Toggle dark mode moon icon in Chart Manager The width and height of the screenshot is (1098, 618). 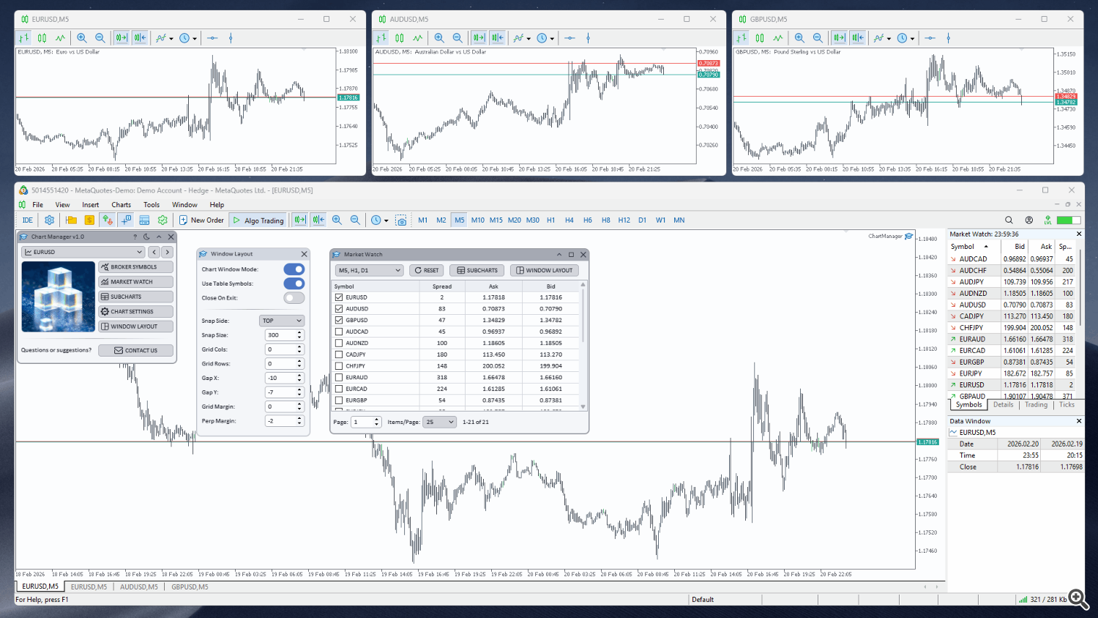pyautogui.click(x=146, y=237)
